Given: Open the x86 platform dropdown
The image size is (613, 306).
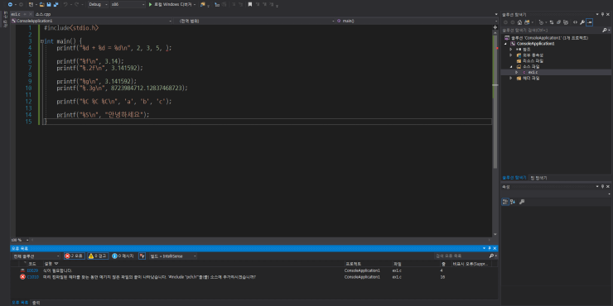Looking at the screenshot, I should (127, 4).
